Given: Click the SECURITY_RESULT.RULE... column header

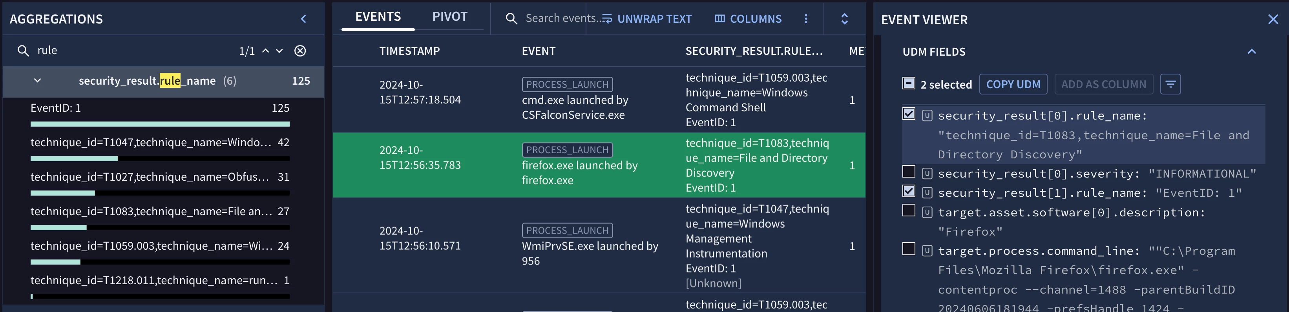Looking at the screenshot, I should (x=754, y=51).
